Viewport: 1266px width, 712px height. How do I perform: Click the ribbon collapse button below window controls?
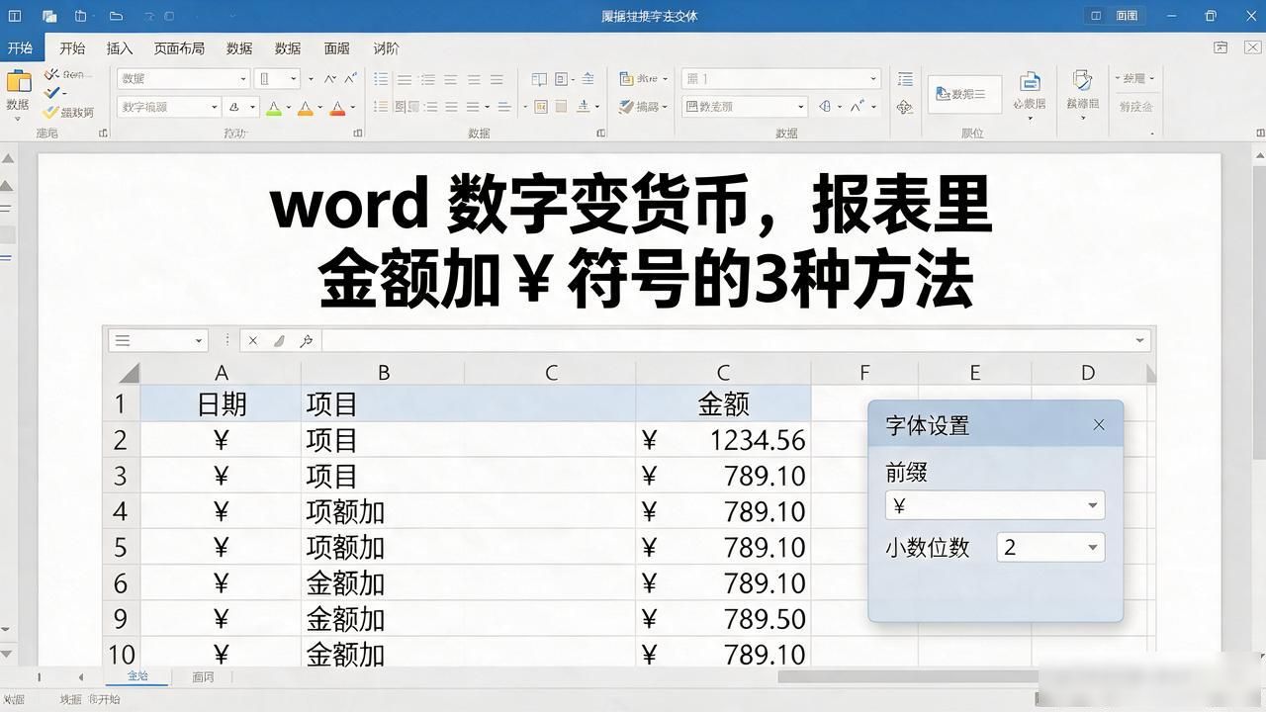point(1221,47)
